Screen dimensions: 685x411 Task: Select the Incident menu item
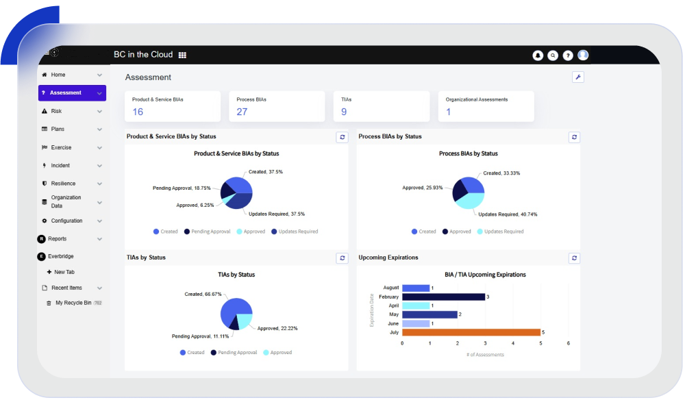(60, 166)
